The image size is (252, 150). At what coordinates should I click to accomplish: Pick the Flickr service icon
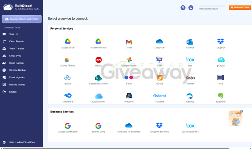click(129, 78)
